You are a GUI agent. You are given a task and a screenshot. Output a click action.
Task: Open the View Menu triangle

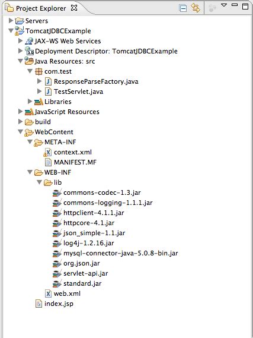click(x=224, y=5)
